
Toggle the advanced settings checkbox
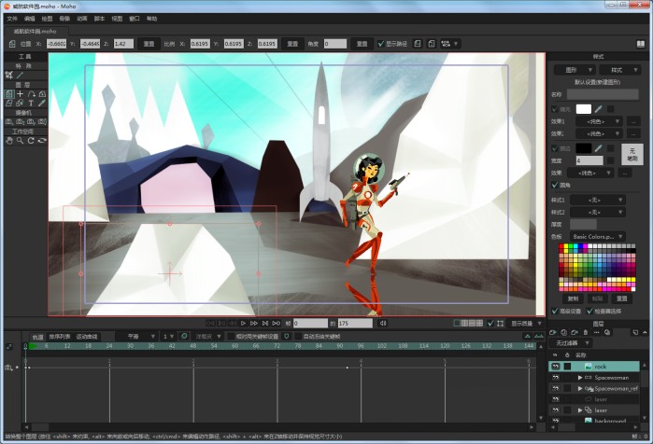[555, 311]
